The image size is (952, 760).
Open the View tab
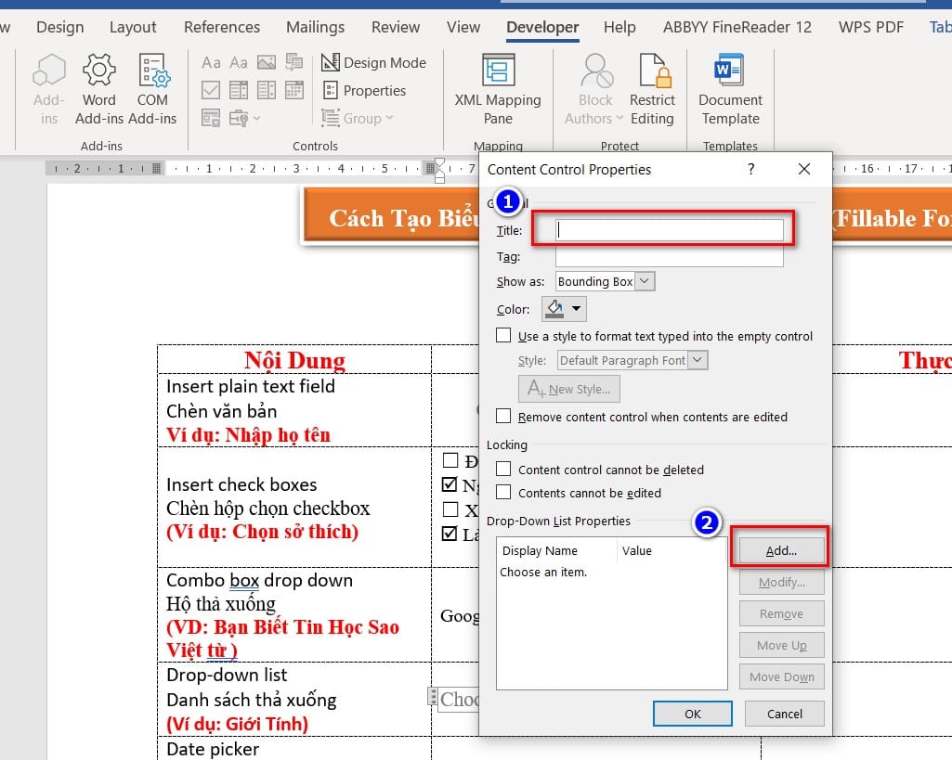(x=463, y=27)
